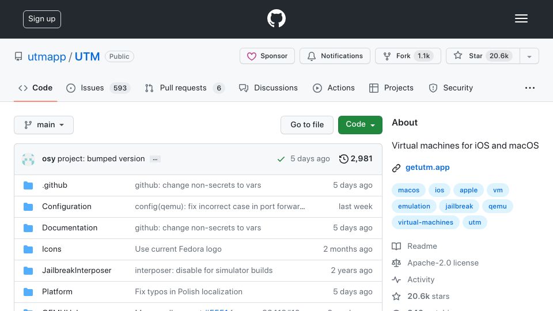Select the qemu topic tag
The width and height of the screenshot is (553, 311).
tap(497, 206)
